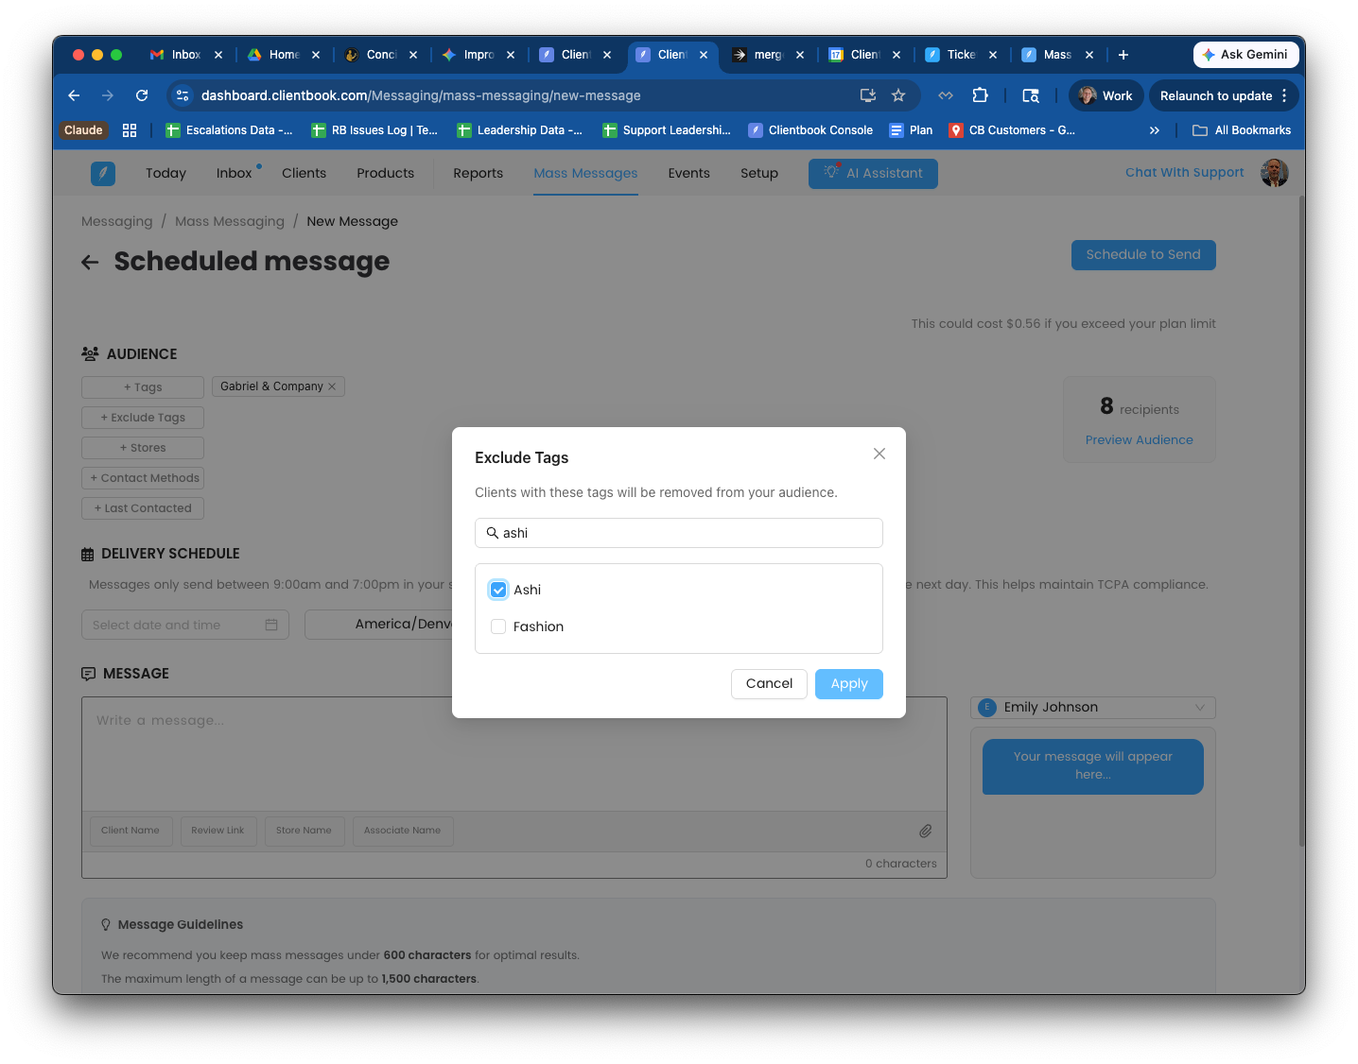The image size is (1358, 1064).
Task: Bookmark this page with star icon
Action: (898, 95)
